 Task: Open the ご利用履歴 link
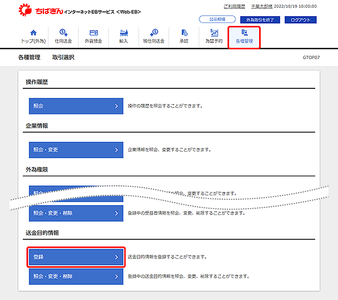tap(234, 6)
